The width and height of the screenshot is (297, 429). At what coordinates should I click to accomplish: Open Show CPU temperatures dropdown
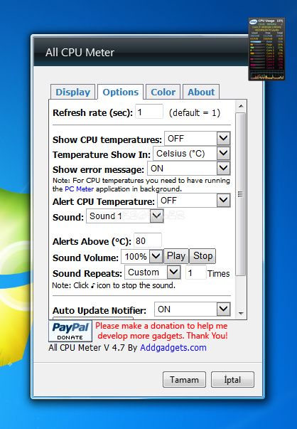click(x=198, y=139)
